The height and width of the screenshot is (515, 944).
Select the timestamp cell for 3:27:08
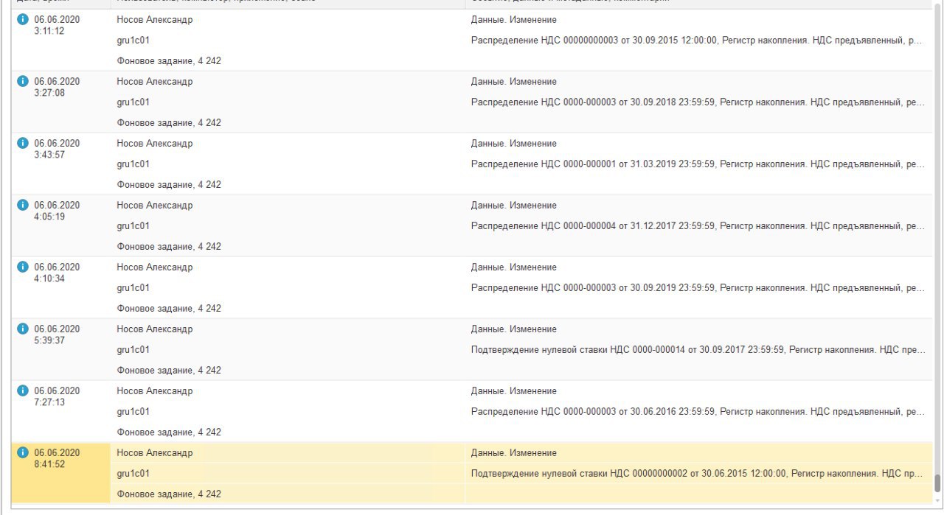pos(57,87)
